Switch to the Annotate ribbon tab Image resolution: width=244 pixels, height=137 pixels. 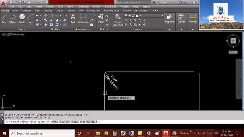click(26, 11)
